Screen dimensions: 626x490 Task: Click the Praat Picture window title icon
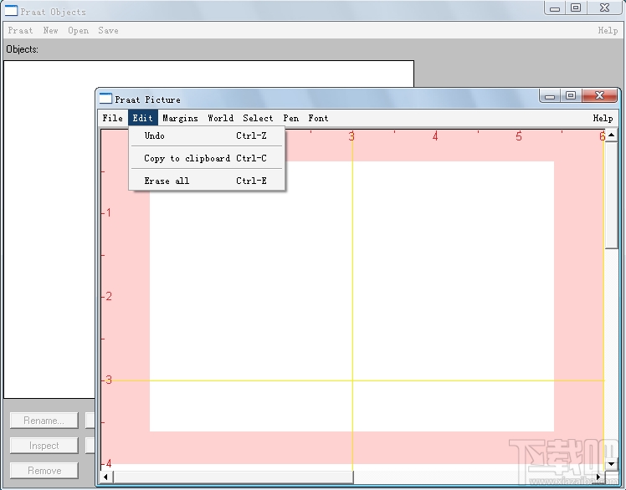105,98
